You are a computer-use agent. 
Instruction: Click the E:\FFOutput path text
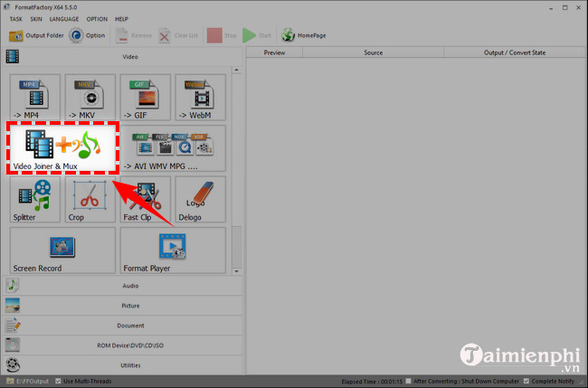click(x=33, y=381)
